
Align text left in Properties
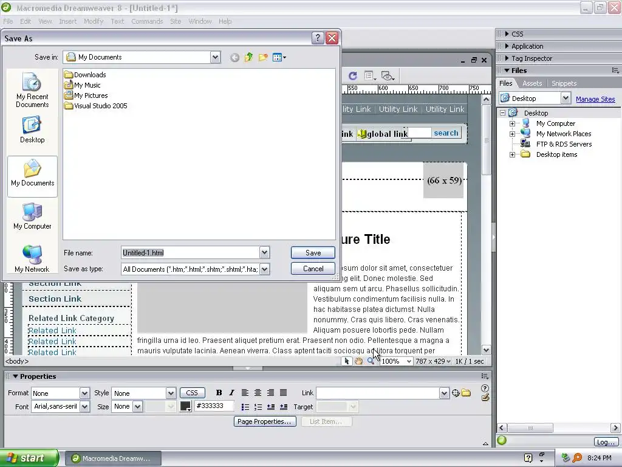click(x=245, y=393)
